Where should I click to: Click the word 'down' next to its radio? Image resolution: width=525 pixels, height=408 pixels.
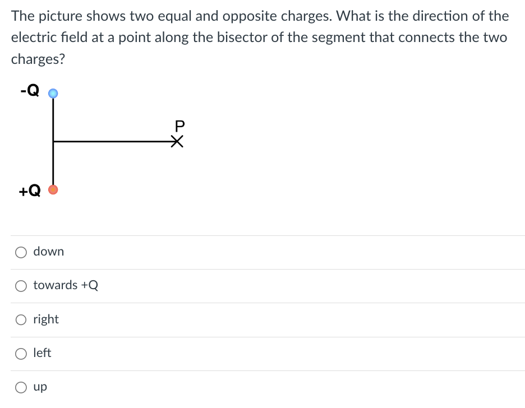49,252
